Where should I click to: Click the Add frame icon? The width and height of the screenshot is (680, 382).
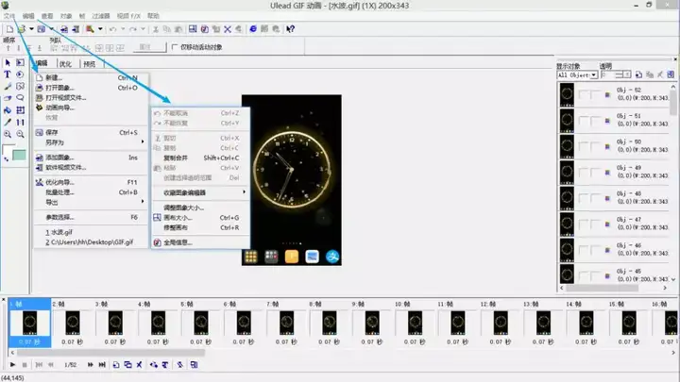pos(116,365)
